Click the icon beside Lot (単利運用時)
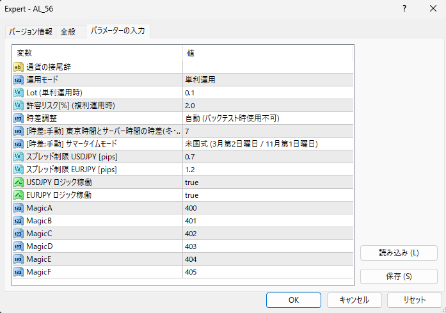 [x=19, y=92]
